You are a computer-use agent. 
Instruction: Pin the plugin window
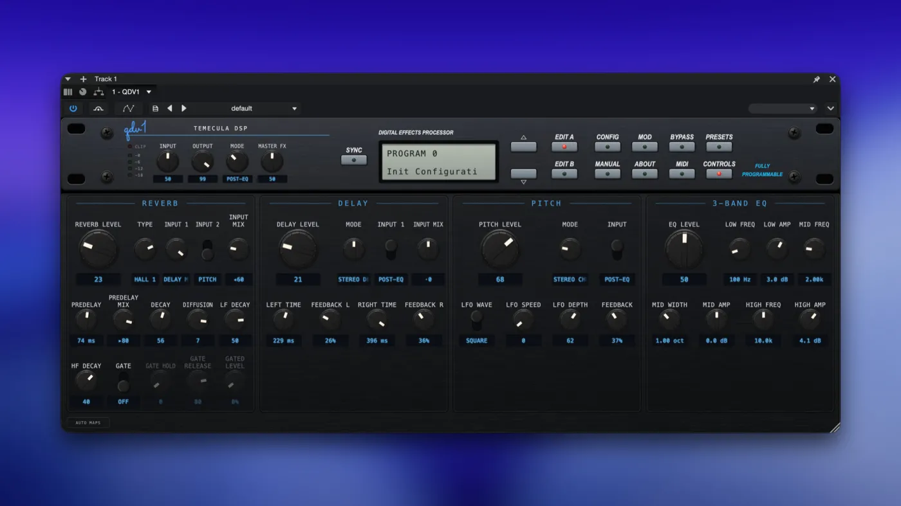pyautogui.click(x=817, y=79)
